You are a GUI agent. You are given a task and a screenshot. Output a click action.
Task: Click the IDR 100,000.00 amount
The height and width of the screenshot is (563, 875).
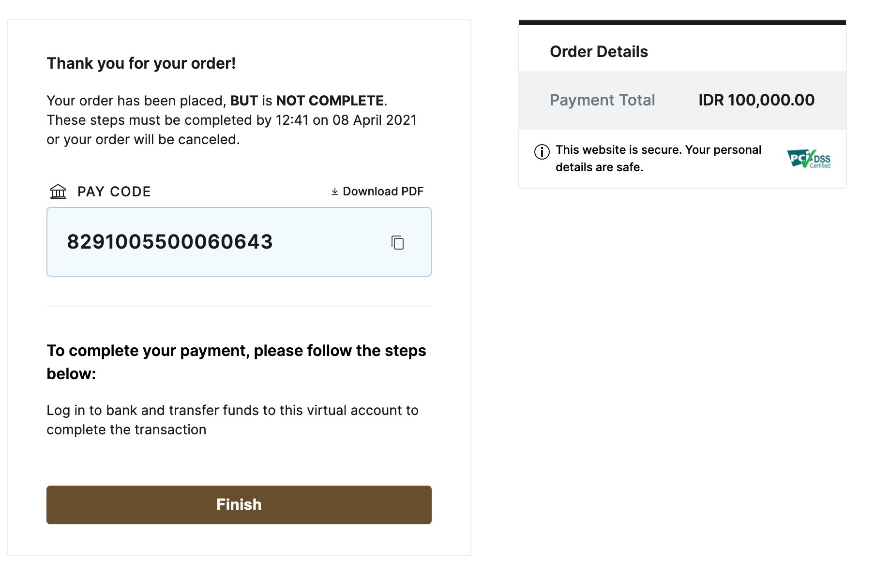[756, 100]
